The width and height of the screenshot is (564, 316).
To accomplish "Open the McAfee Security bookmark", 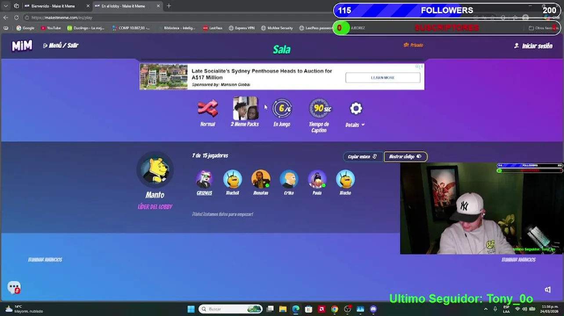I will pyautogui.click(x=277, y=28).
